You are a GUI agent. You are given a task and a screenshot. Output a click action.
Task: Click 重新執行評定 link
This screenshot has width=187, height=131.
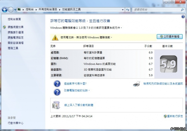click(175, 116)
